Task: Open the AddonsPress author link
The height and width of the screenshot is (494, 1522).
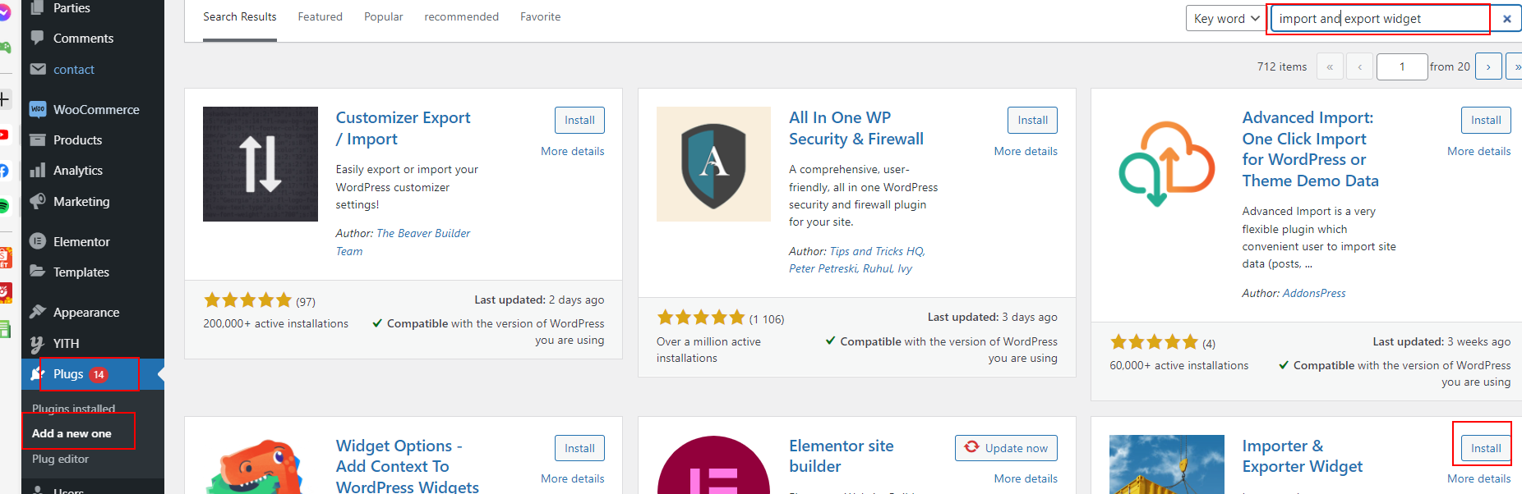Action: 1314,293
